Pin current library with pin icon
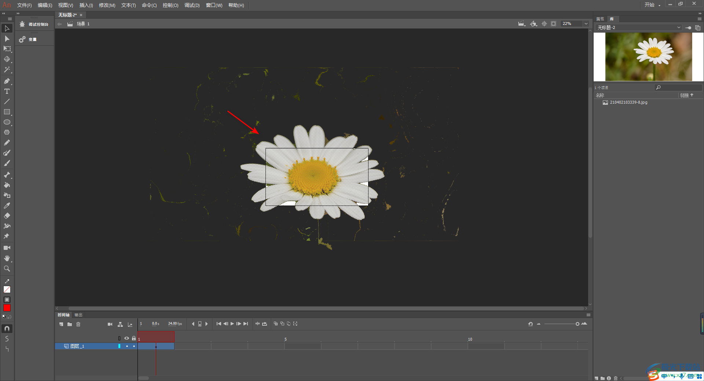This screenshot has width=704, height=381. [688, 28]
